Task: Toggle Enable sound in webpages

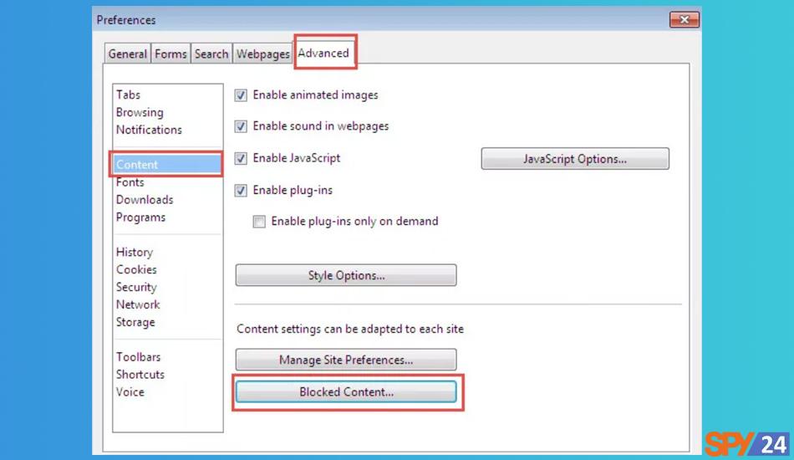Action: [241, 126]
